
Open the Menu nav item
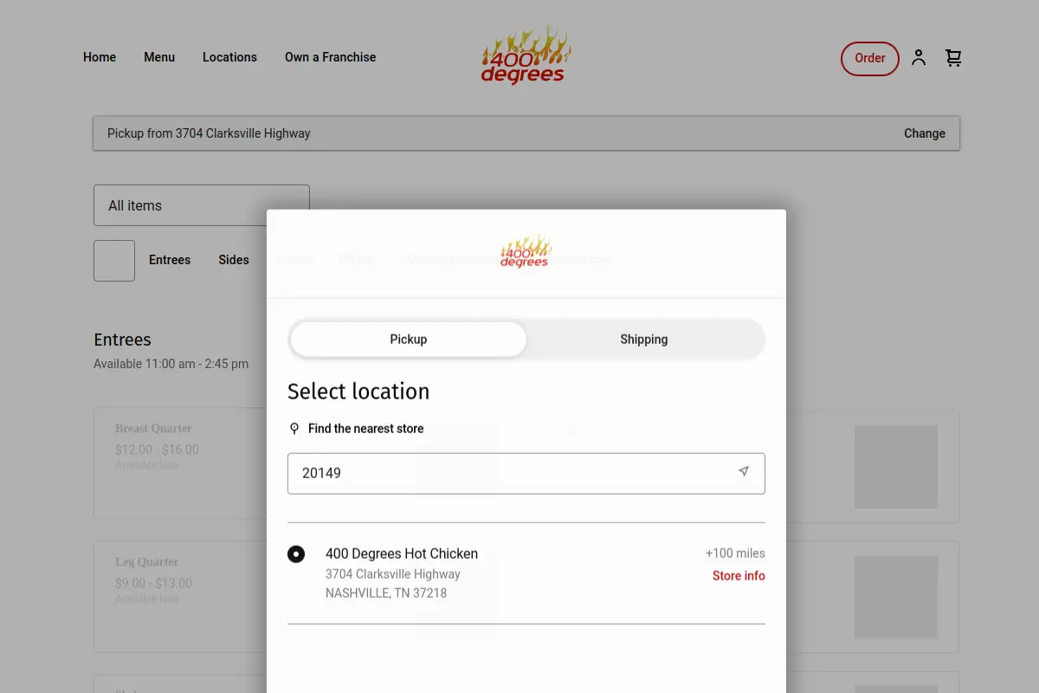[x=159, y=57]
